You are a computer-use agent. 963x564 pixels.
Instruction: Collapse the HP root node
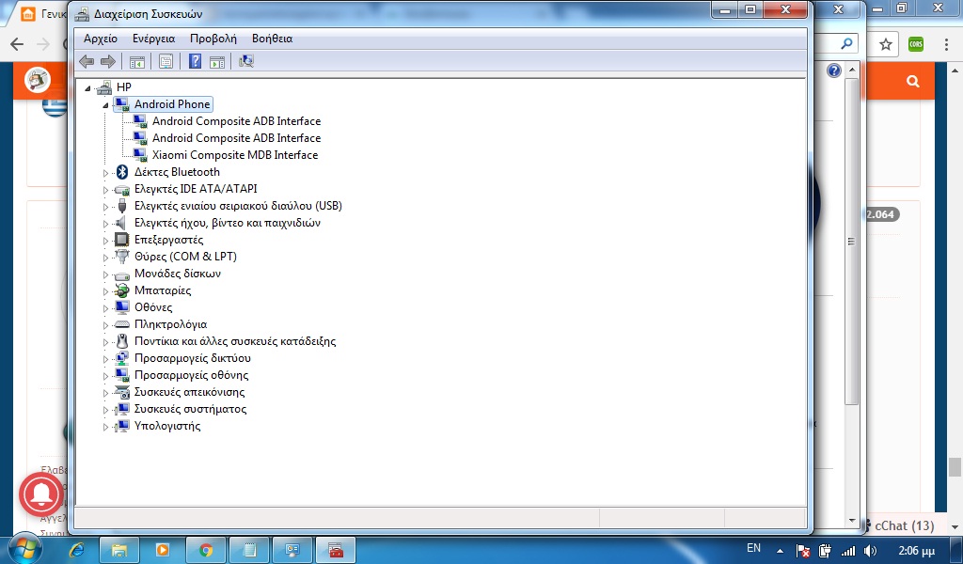coord(87,88)
